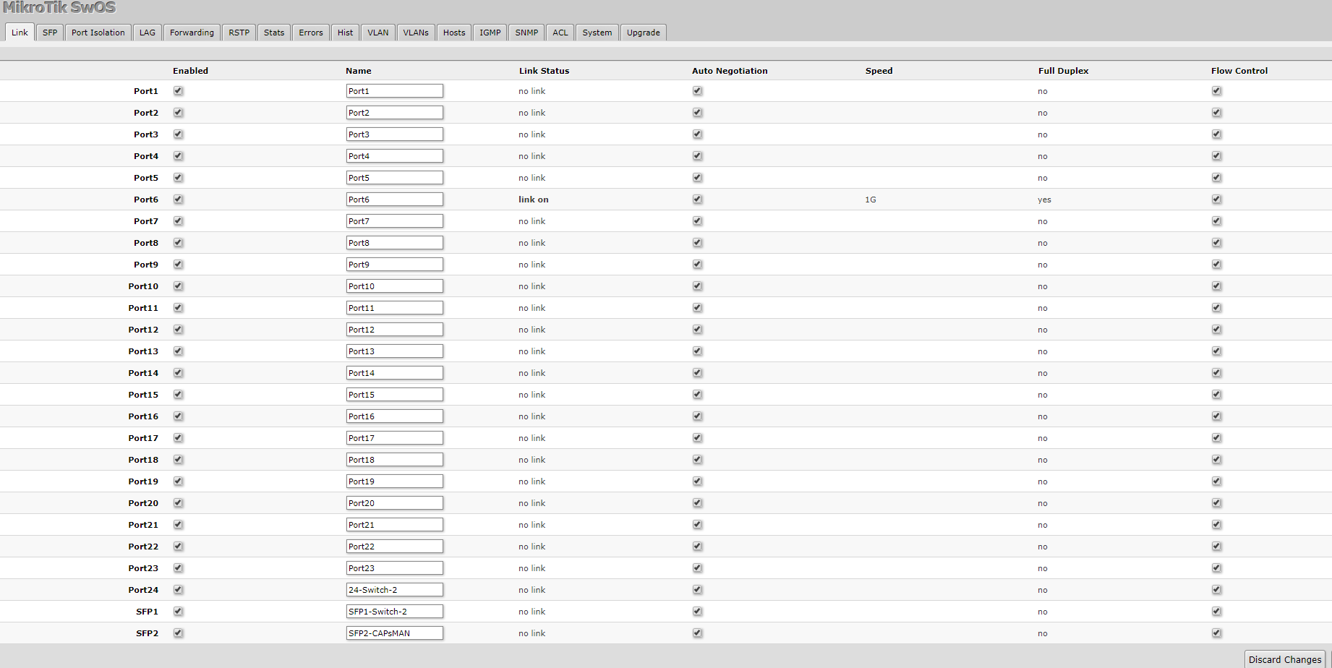Toggle Flow Control for Port10
The height and width of the screenshot is (668, 1332).
pos(1217,286)
